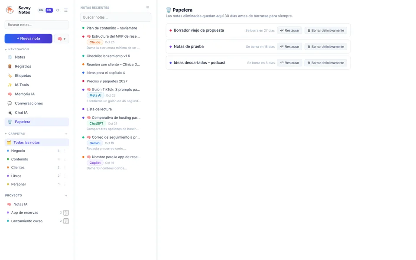Add a new folder in Carpetas
The height and width of the screenshot is (260, 416).
click(66, 134)
